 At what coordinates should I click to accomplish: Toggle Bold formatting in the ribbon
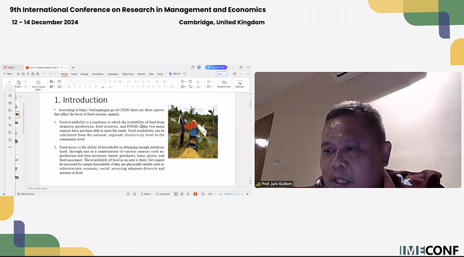click(x=69, y=87)
